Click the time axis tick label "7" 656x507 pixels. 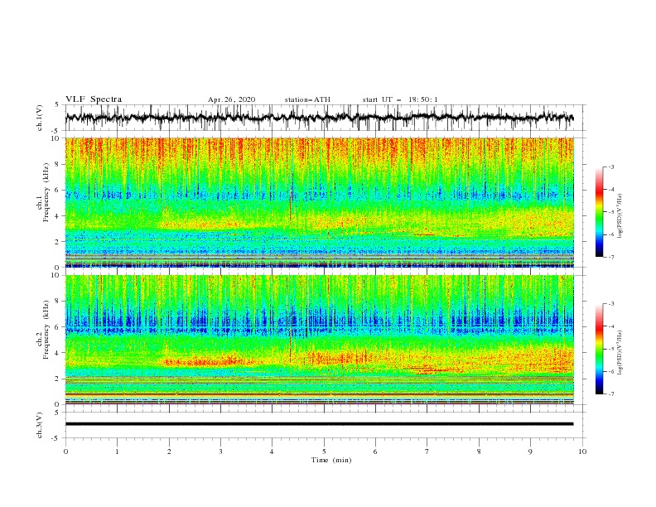tap(427, 451)
